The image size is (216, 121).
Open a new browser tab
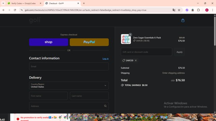[84, 3]
